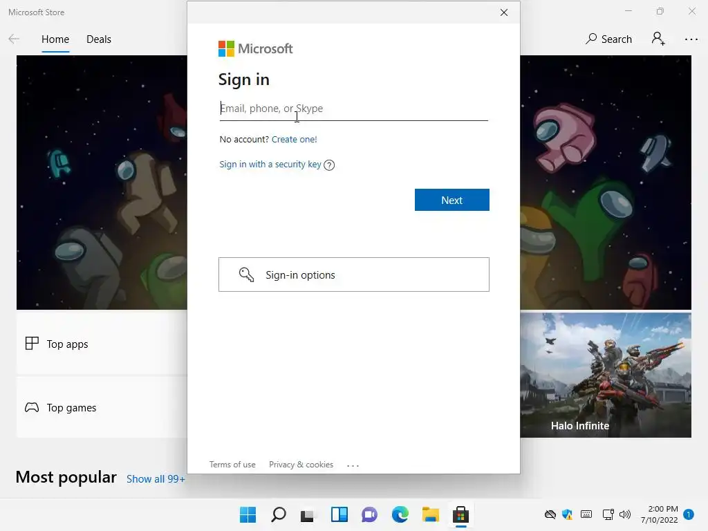Click the blue Next button
This screenshot has height=531, width=708.
pos(452,200)
